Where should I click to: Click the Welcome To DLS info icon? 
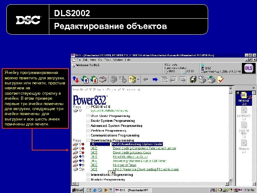click(x=74, y=65)
